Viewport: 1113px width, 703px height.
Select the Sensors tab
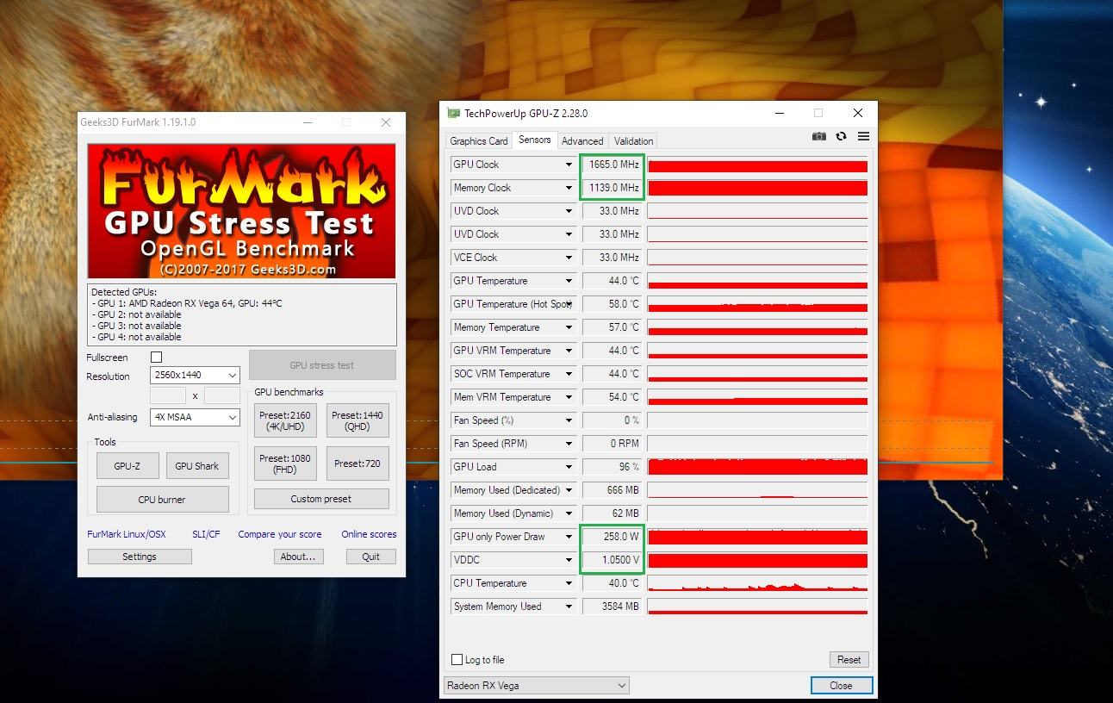point(534,140)
